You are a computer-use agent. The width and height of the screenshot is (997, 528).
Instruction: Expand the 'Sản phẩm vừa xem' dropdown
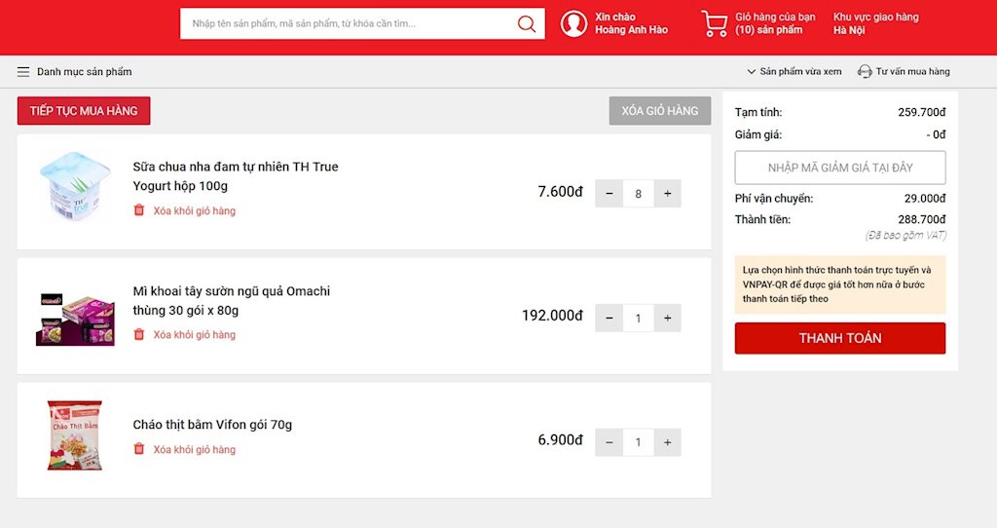(x=794, y=72)
